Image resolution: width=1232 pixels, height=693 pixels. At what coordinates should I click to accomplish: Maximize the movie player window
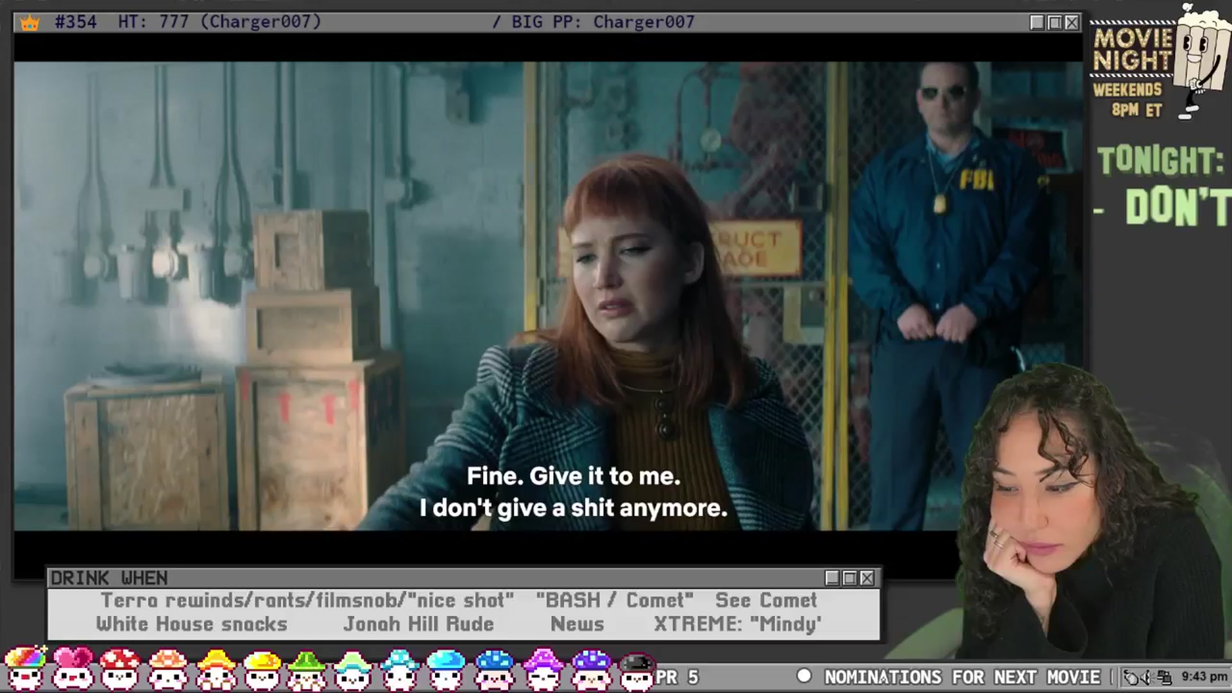pyautogui.click(x=1054, y=22)
